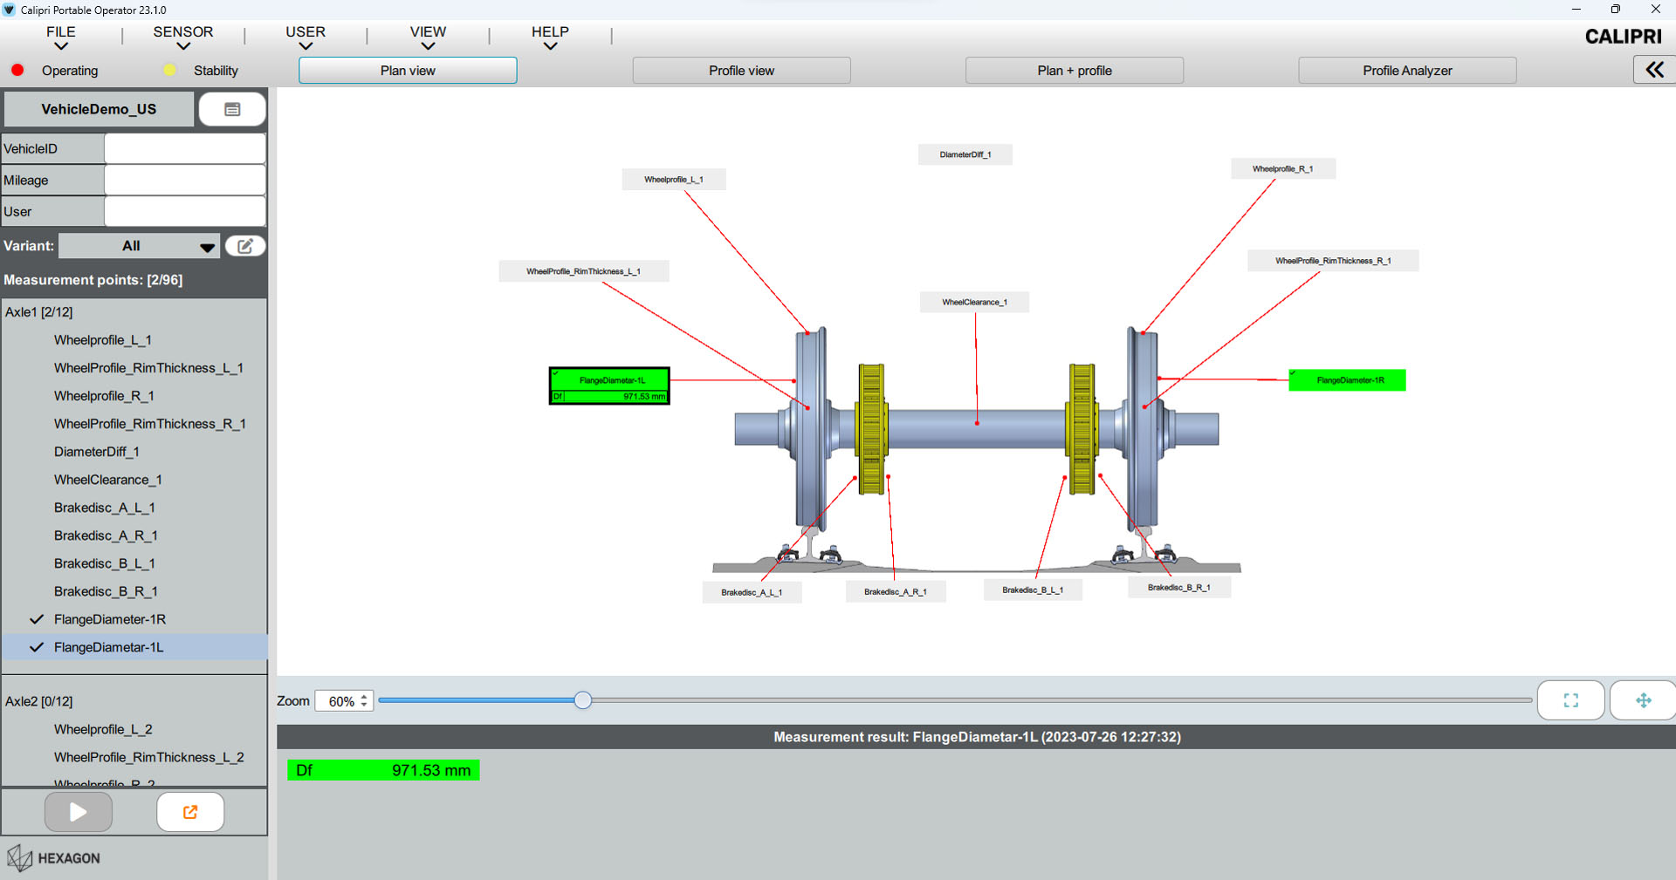Click the Calipri app icon in title bar
Viewport: 1676px width, 880px height.
pyautogui.click(x=10, y=10)
